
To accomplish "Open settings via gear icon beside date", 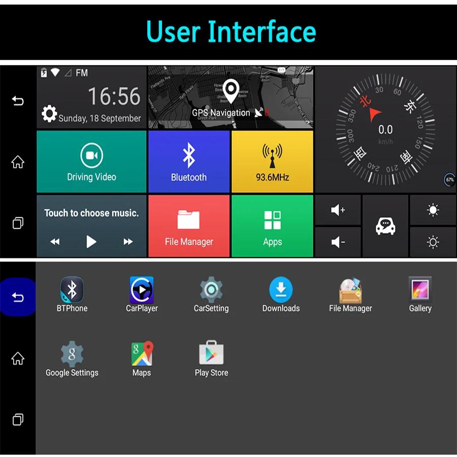I will click(49, 114).
